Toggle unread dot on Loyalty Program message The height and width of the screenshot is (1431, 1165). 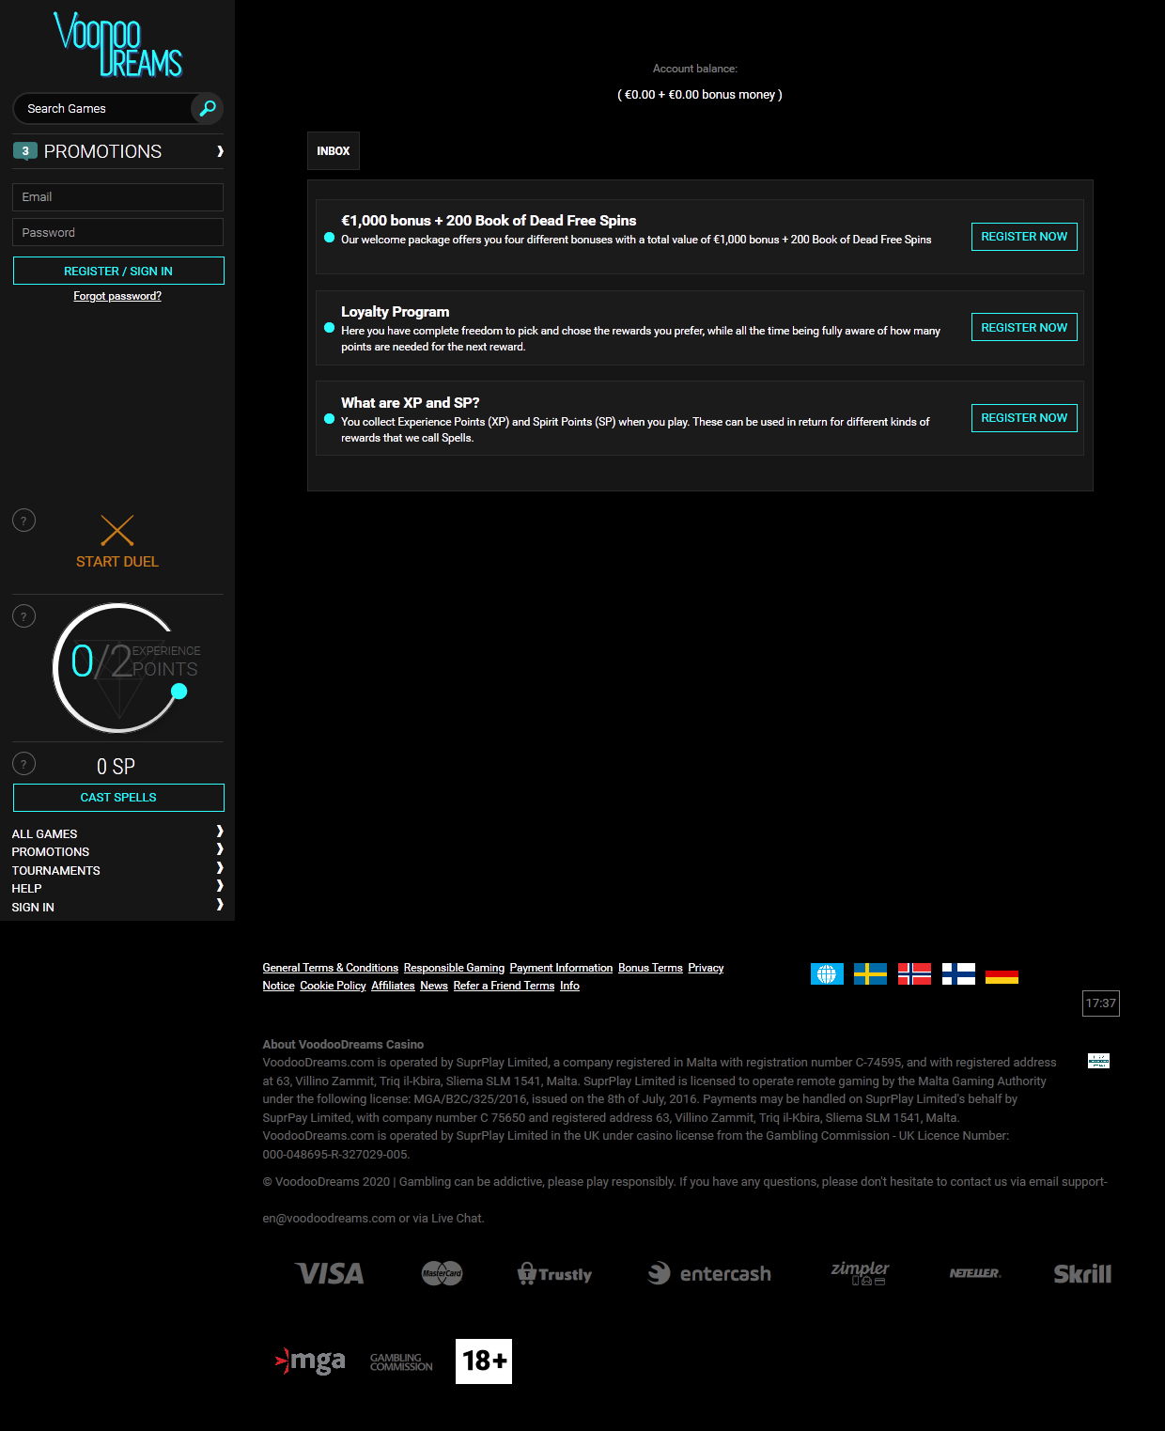tap(329, 328)
